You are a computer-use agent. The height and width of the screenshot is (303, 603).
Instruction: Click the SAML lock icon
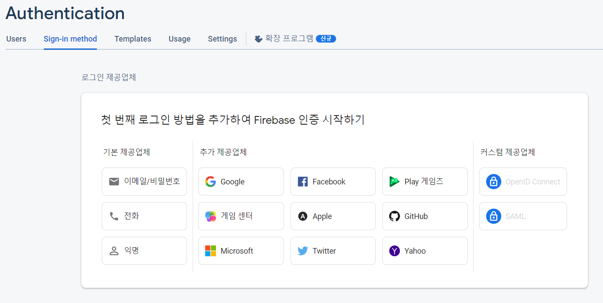click(493, 216)
